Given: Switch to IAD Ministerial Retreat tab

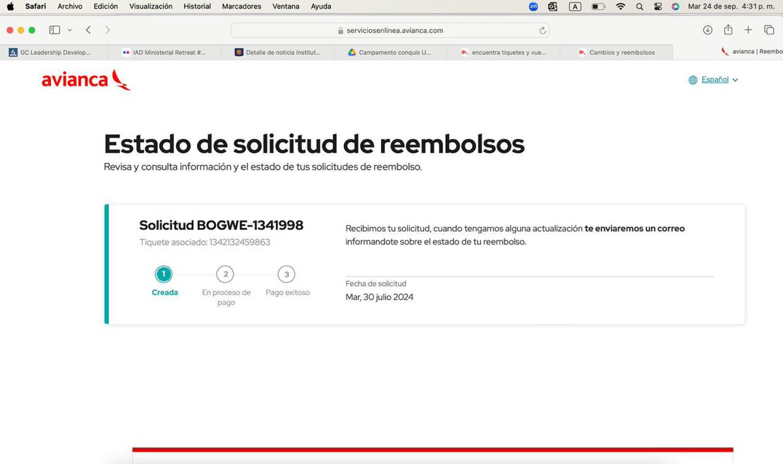Looking at the screenshot, I should pos(165,52).
